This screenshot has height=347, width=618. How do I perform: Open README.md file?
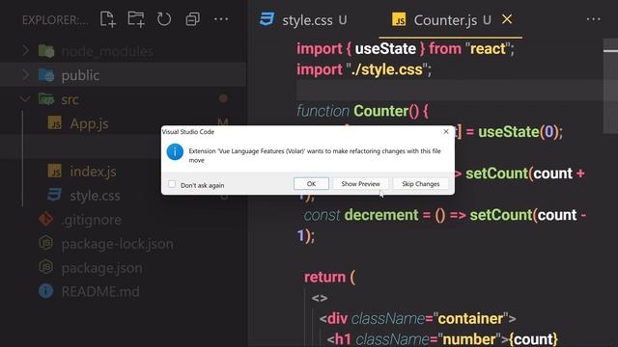tap(100, 292)
